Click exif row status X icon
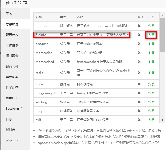 click(139, 120)
